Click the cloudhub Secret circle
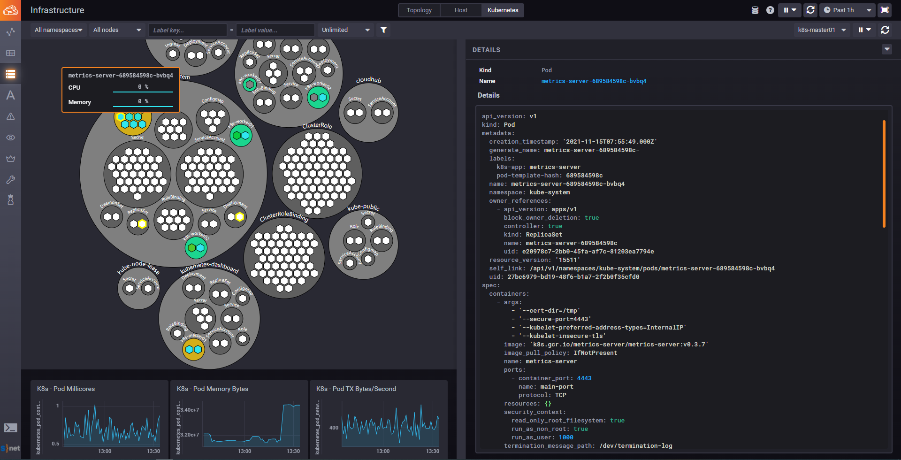 tap(355, 113)
